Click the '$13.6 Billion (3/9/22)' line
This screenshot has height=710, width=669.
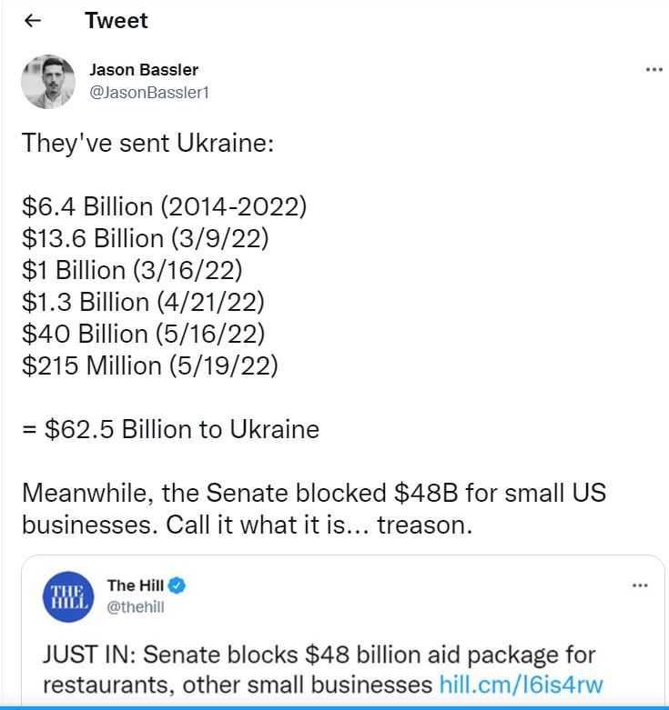(x=145, y=238)
